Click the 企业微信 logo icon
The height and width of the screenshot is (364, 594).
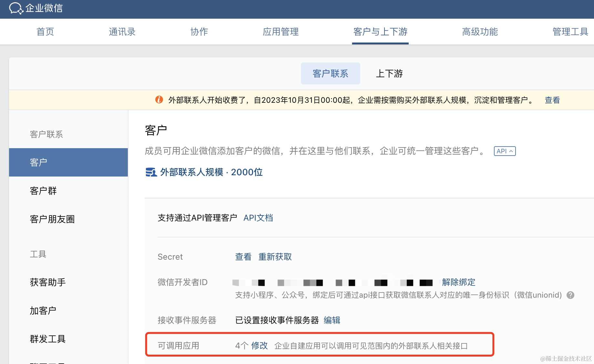click(x=16, y=8)
